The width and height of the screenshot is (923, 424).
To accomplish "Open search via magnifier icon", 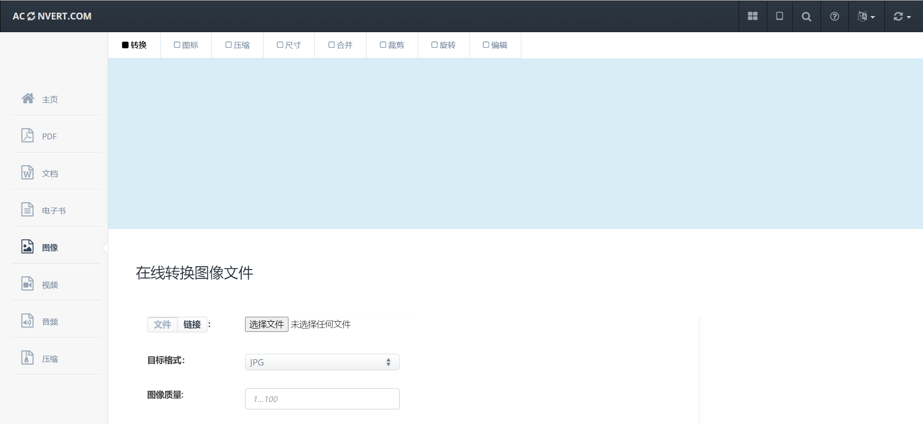I will tap(806, 17).
